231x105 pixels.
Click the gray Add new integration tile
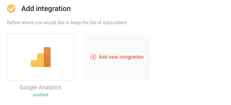tap(117, 57)
